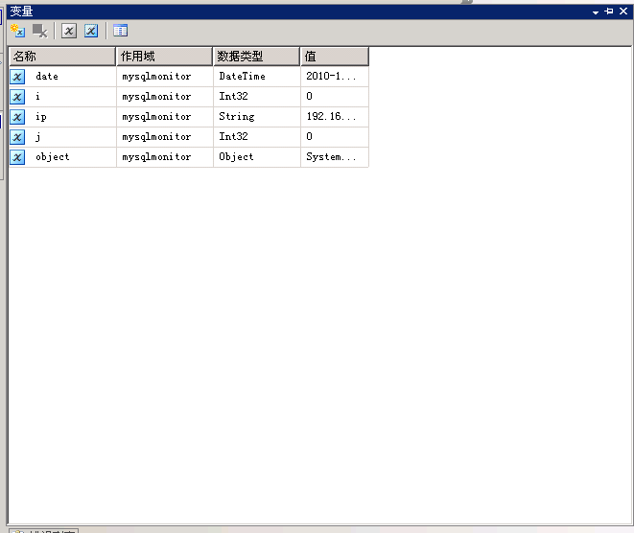Screen dimensions: 634x533
Task: Toggle Show All Variables icon
Action: click(x=91, y=31)
